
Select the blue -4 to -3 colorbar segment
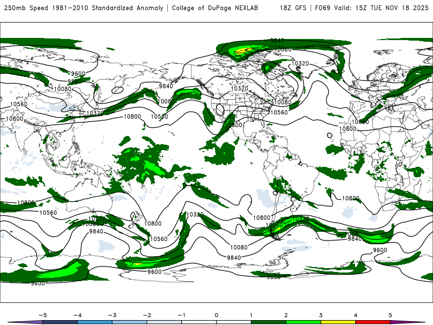point(95,322)
